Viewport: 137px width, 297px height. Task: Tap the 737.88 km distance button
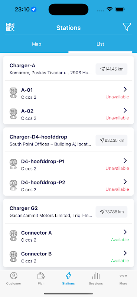(111, 212)
